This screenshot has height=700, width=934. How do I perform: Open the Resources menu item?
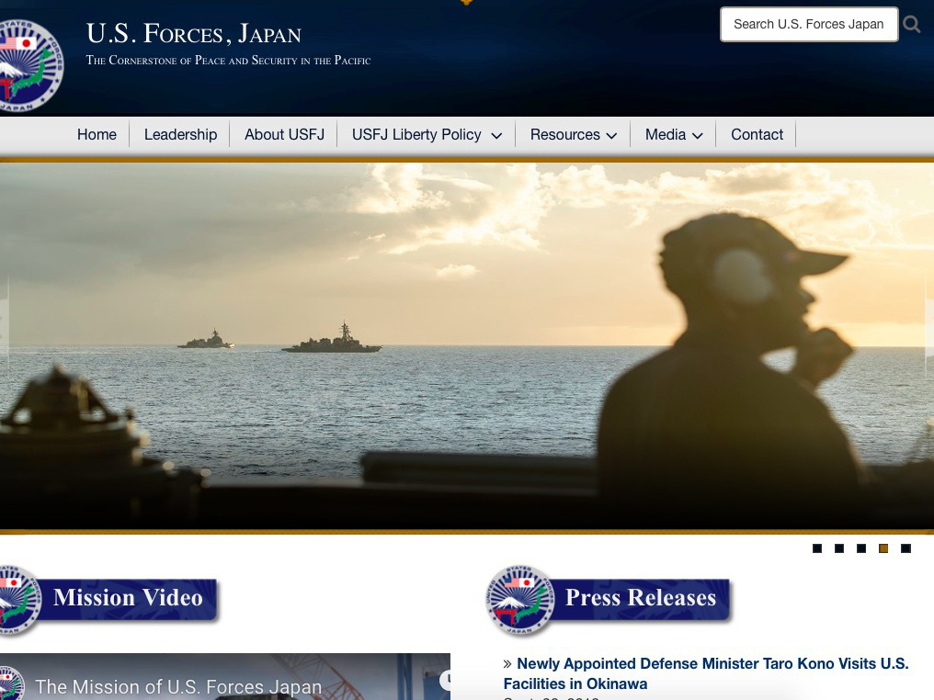click(564, 134)
